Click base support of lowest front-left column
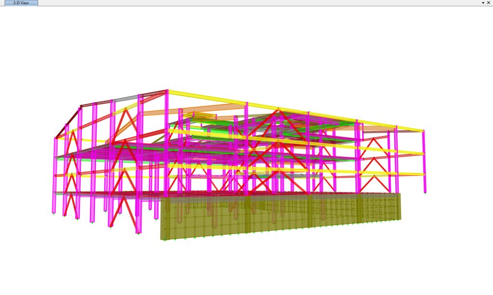The image size is (493, 295). (x=138, y=233)
